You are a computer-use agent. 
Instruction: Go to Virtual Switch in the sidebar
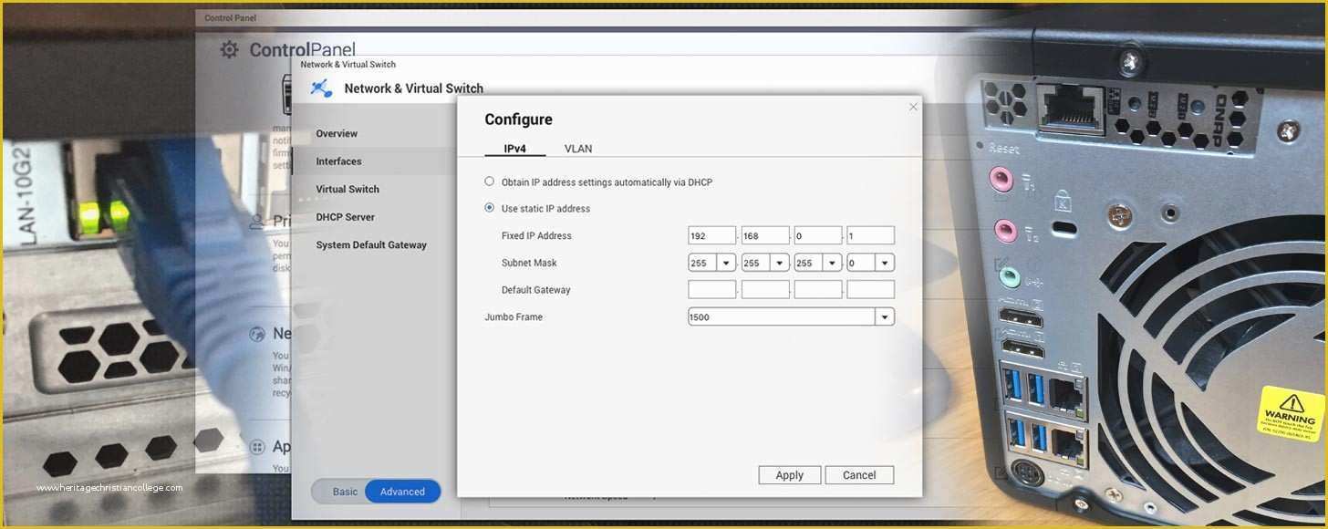pos(348,189)
